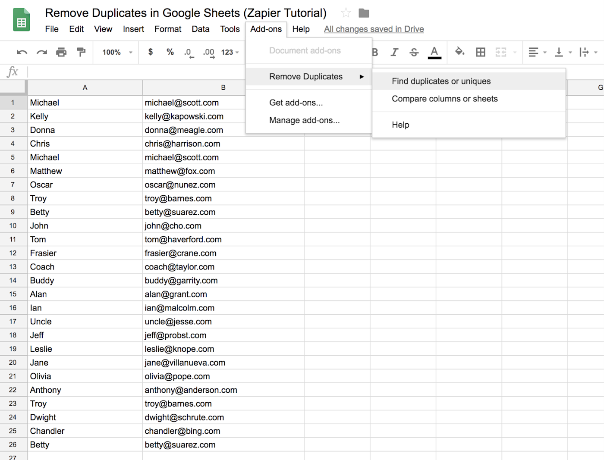Click the text wrapping icon
The height and width of the screenshot is (460, 604).
pos(584,52)
